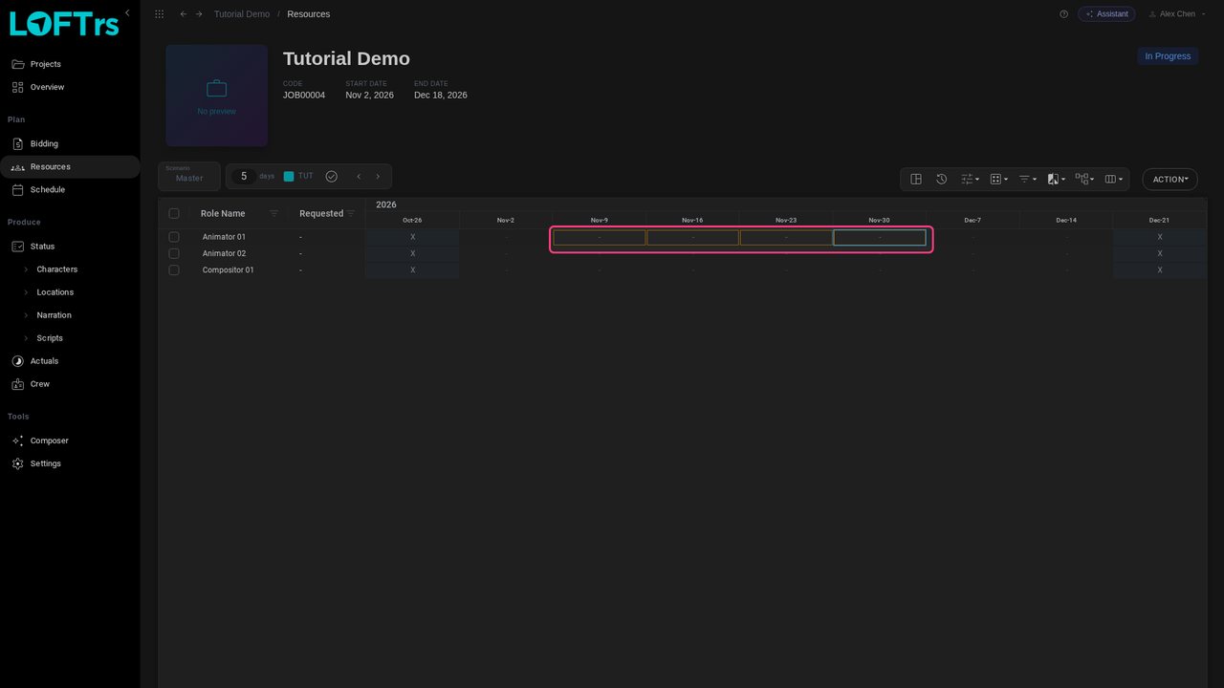
Task: Filter the Requested column
Action: click(x=351, y=213)
